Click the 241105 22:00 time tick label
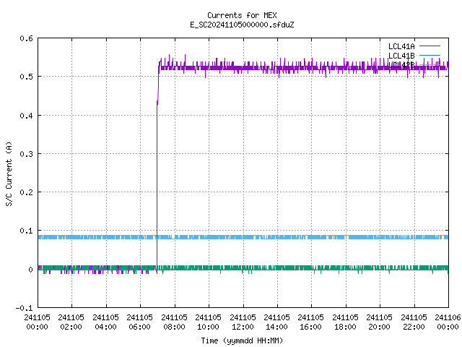Screen dimensions: 462x347 (414, 322)
